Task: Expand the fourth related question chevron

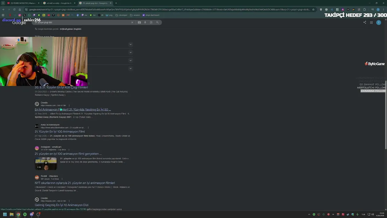Action: click(131, 68)
